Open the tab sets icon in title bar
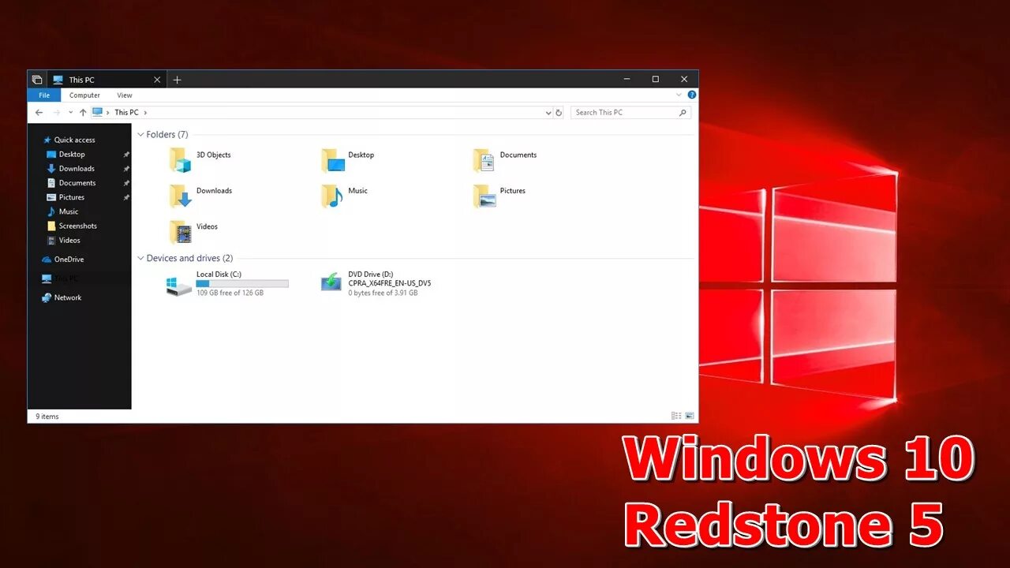 (x=37, y=80)
